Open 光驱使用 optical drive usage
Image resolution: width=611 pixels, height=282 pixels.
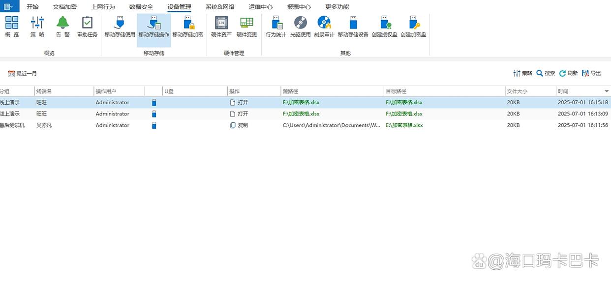click(300, 27)
